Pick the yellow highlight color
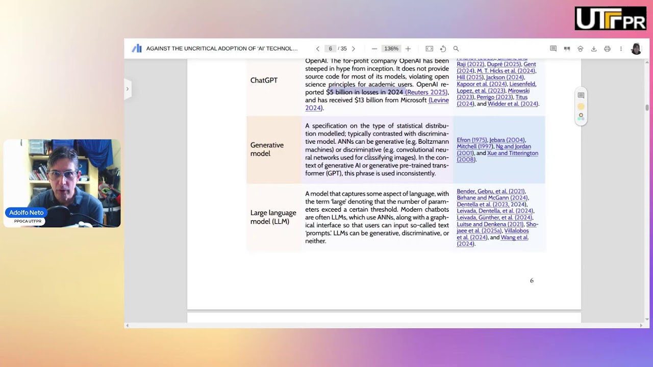 (x=581, y=107)
